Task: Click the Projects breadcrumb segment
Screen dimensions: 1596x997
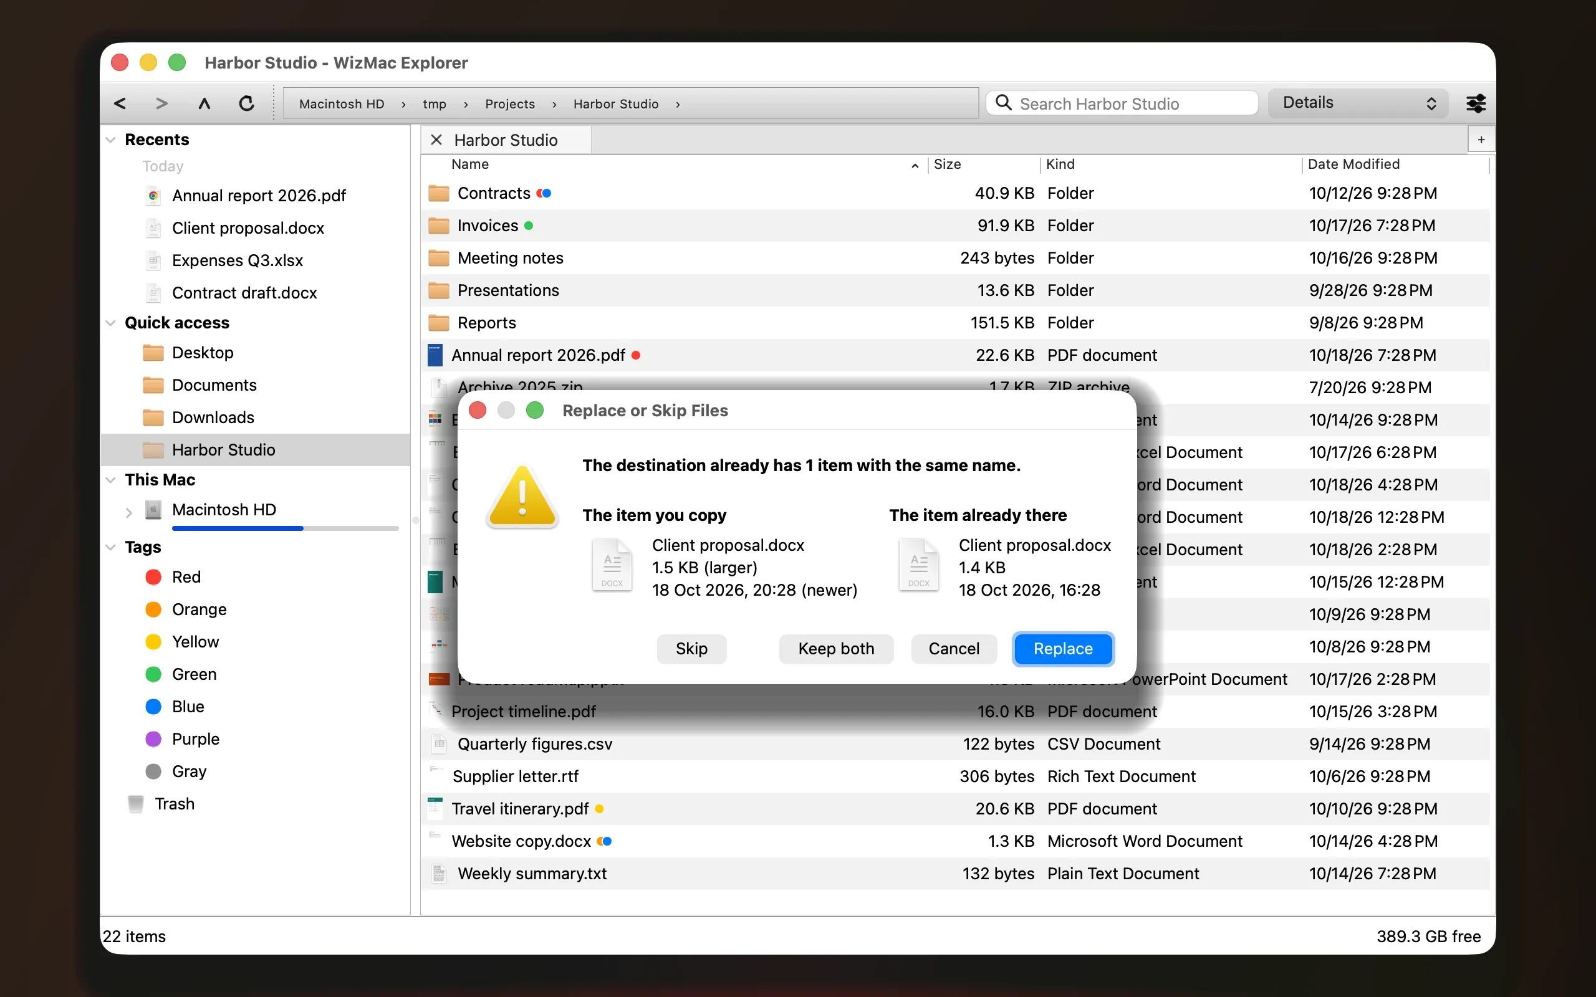Action: [x=510, y=104]
